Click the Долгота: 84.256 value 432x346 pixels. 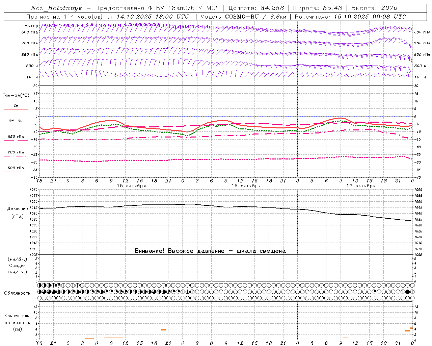[256, 8]
